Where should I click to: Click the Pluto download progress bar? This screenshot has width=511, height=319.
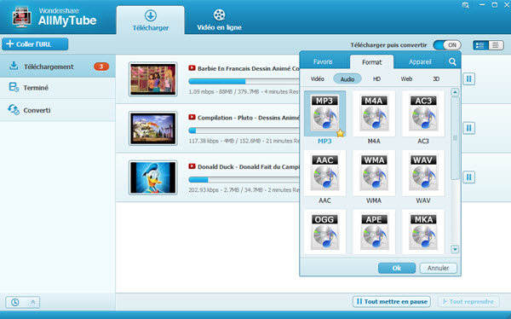click(x=244, y=130)
